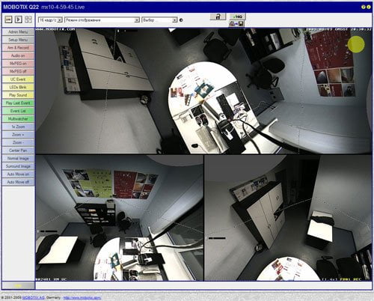Click the Event List button
374x301 pixels.
(x=18, y=111)
